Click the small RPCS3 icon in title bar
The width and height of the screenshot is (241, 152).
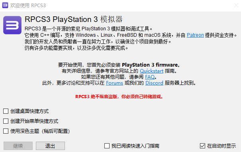click(5, 6)
